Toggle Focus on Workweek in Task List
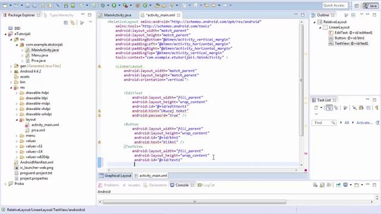 pyautogui.click(x=345, y=108)
